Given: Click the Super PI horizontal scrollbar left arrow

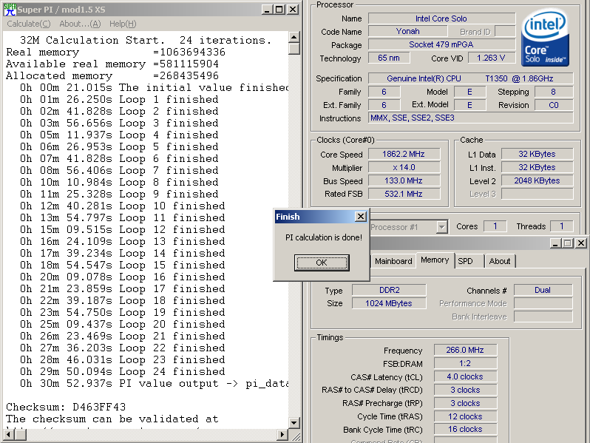Looking at the screenshot, I should tap(9, 435).
